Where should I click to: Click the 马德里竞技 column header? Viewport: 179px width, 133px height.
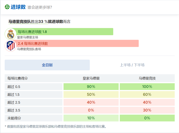(147, 79)
